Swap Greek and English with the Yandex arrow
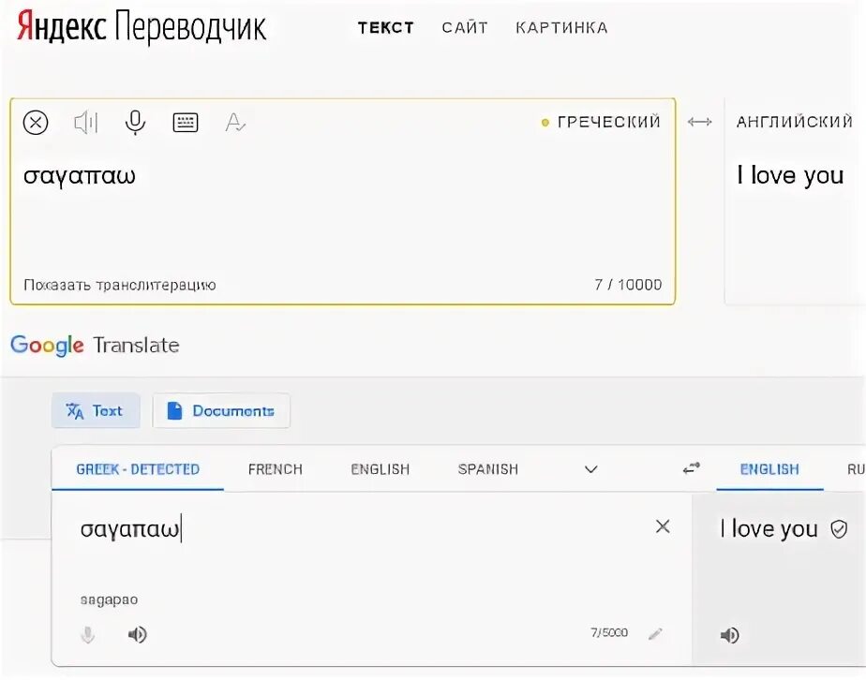 pyautogui.click(x=700, y=122)
